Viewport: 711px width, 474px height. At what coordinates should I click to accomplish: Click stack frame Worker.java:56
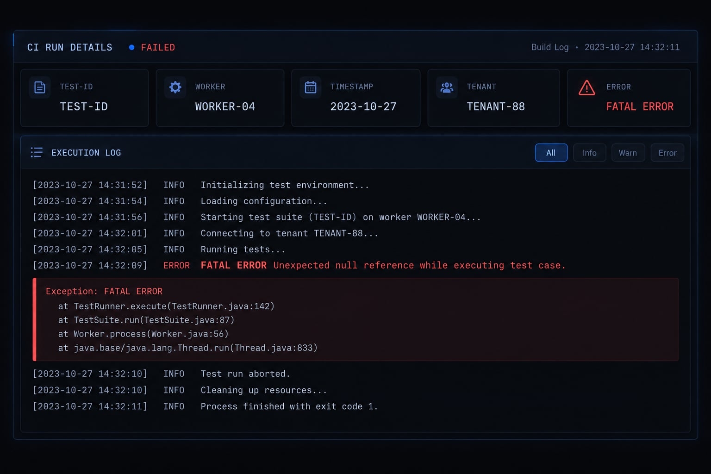click(143, 334)
